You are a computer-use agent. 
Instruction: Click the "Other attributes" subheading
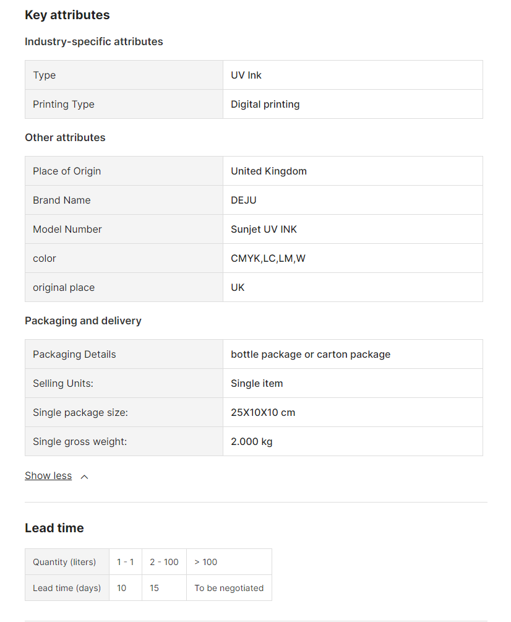pos(65,137)
